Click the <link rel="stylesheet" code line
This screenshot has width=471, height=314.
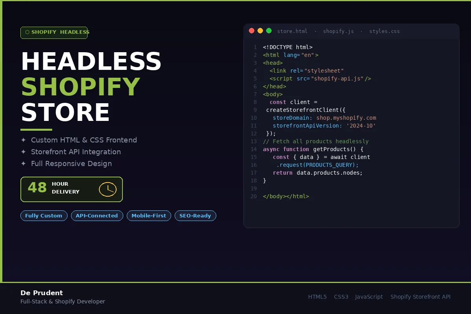pyautogui.click(x=307, y=71)
